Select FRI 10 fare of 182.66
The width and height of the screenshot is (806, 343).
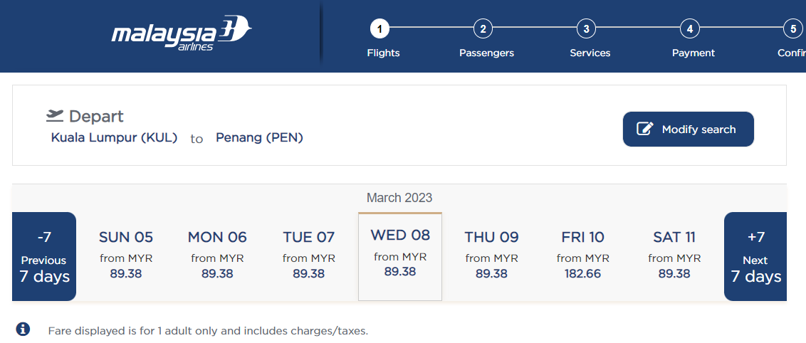(x=582, y=255)
